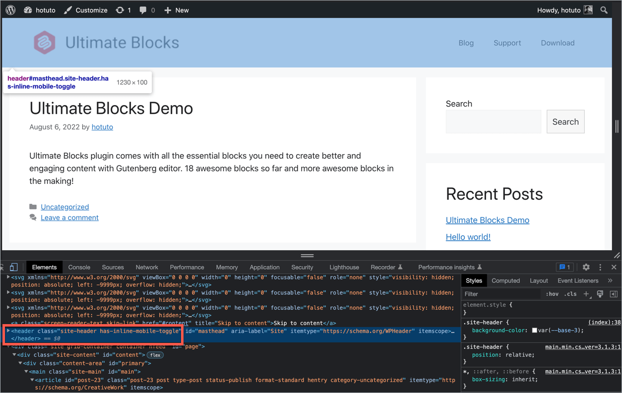Add a new style rule with the plus icon
Viewport: 622px width, 393px height.
(x=585, y=293)
